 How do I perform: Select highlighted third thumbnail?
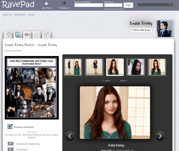click(x=115, y=67)
